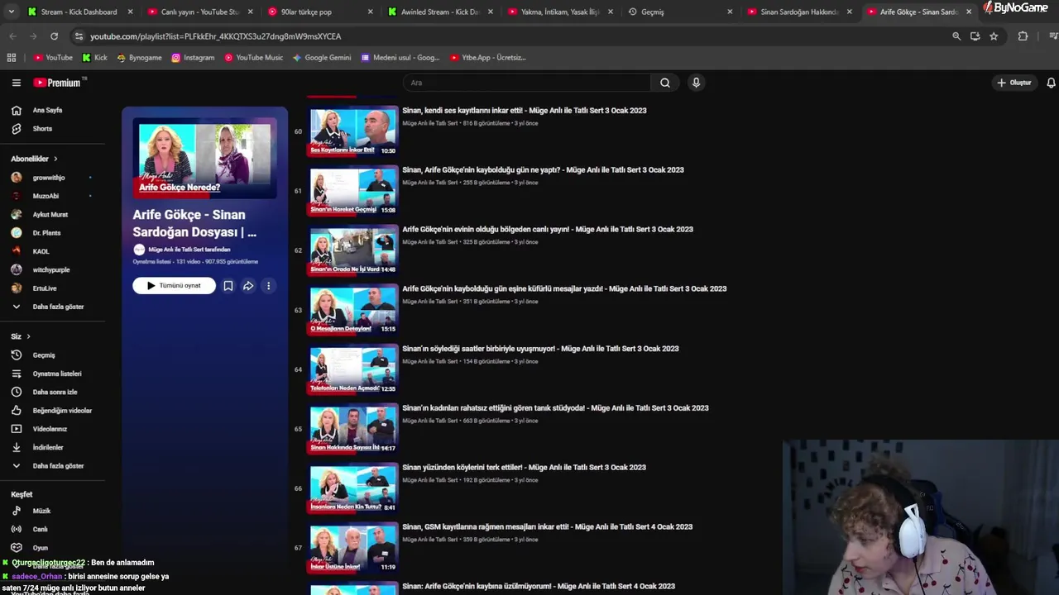
Task: Open Shorts in sidebar
Action: [x=41, y=129]
